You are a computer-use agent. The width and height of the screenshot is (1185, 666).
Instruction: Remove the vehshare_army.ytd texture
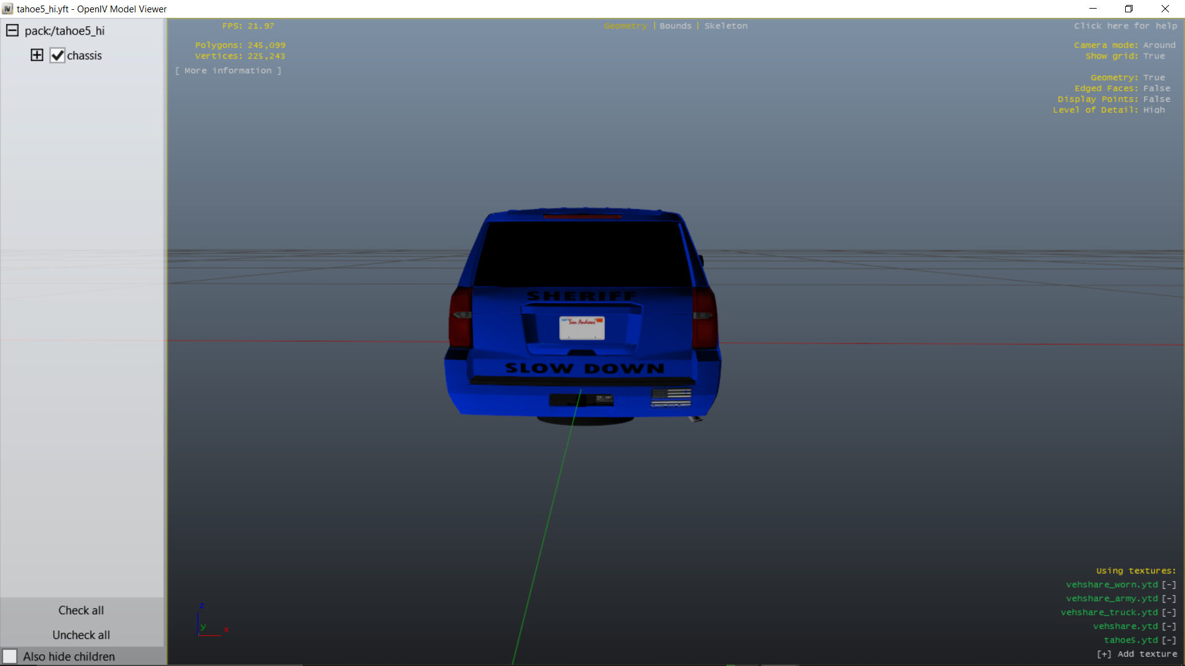[x=1169, y=599]
